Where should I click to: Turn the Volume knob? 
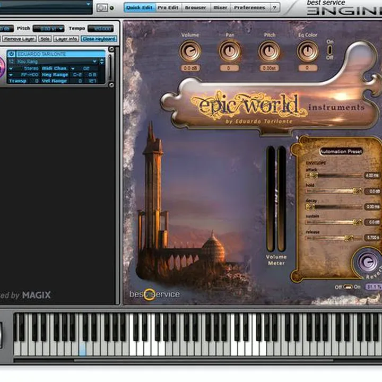190,51
